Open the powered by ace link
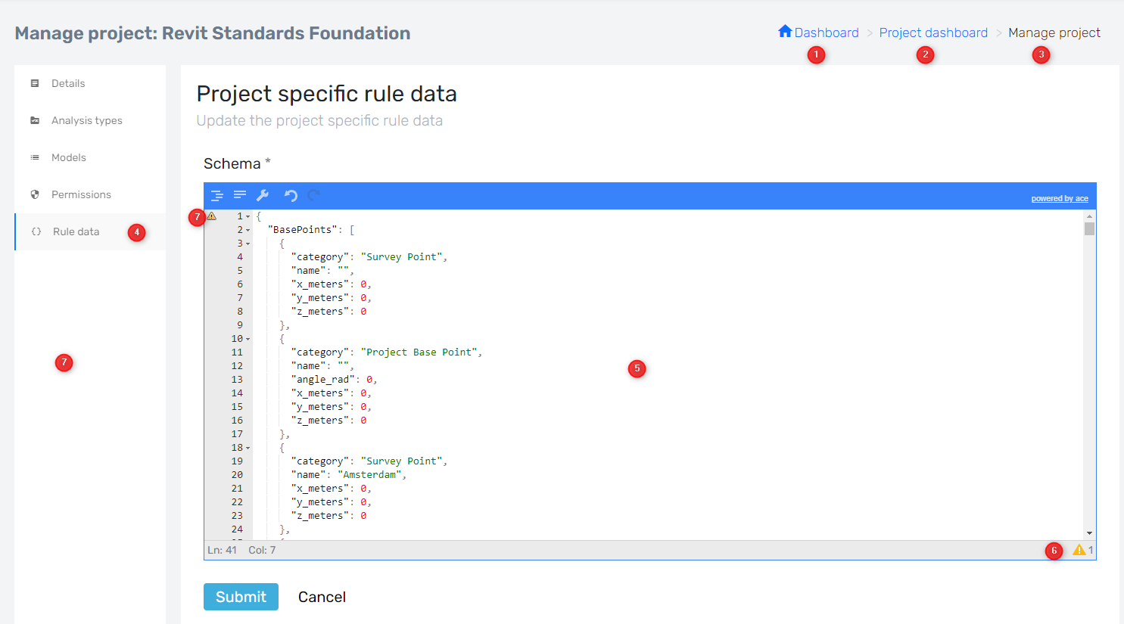The image size is (1124, 624). tap(1059, 197)
